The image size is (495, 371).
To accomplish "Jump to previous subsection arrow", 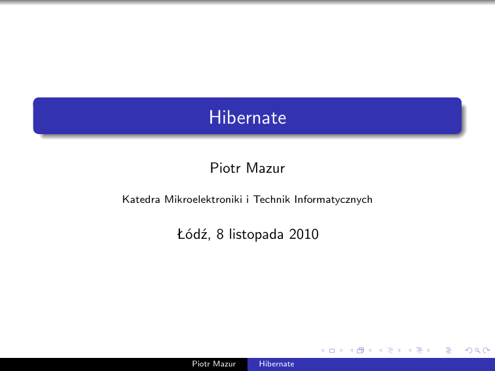I will tap(381, 351).
